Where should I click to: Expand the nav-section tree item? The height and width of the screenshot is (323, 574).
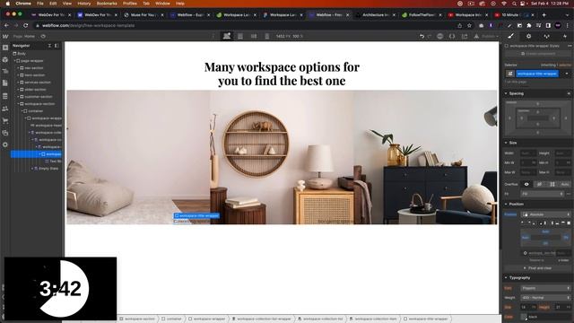[x=18, y=68]
